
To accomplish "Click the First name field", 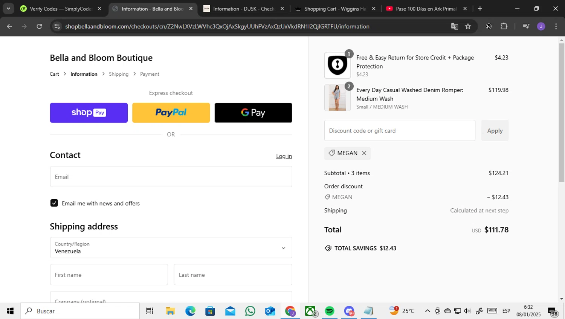I will tap(109, 275).
